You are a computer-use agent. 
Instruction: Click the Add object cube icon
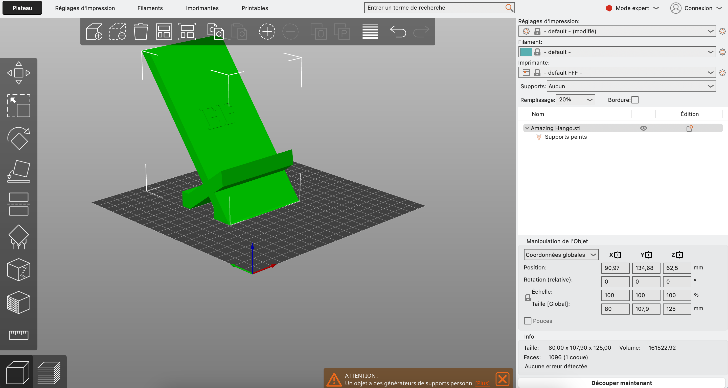pyautogui.click(x=94, y=31)
